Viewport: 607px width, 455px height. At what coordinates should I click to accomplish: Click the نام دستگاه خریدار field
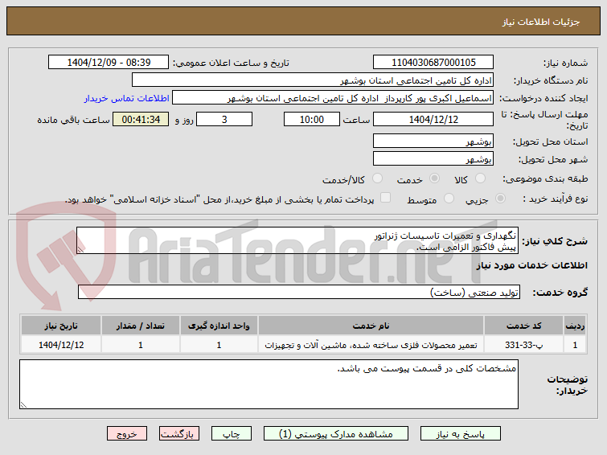313,80
